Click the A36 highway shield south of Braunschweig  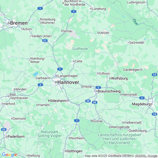click(95, 102)
